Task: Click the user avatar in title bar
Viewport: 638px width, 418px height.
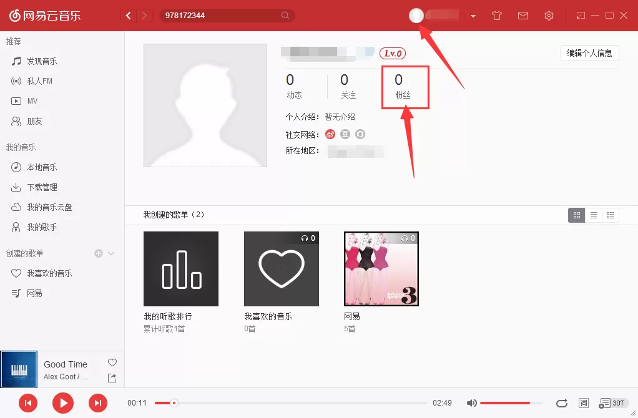Action: (x=416, y=16)
